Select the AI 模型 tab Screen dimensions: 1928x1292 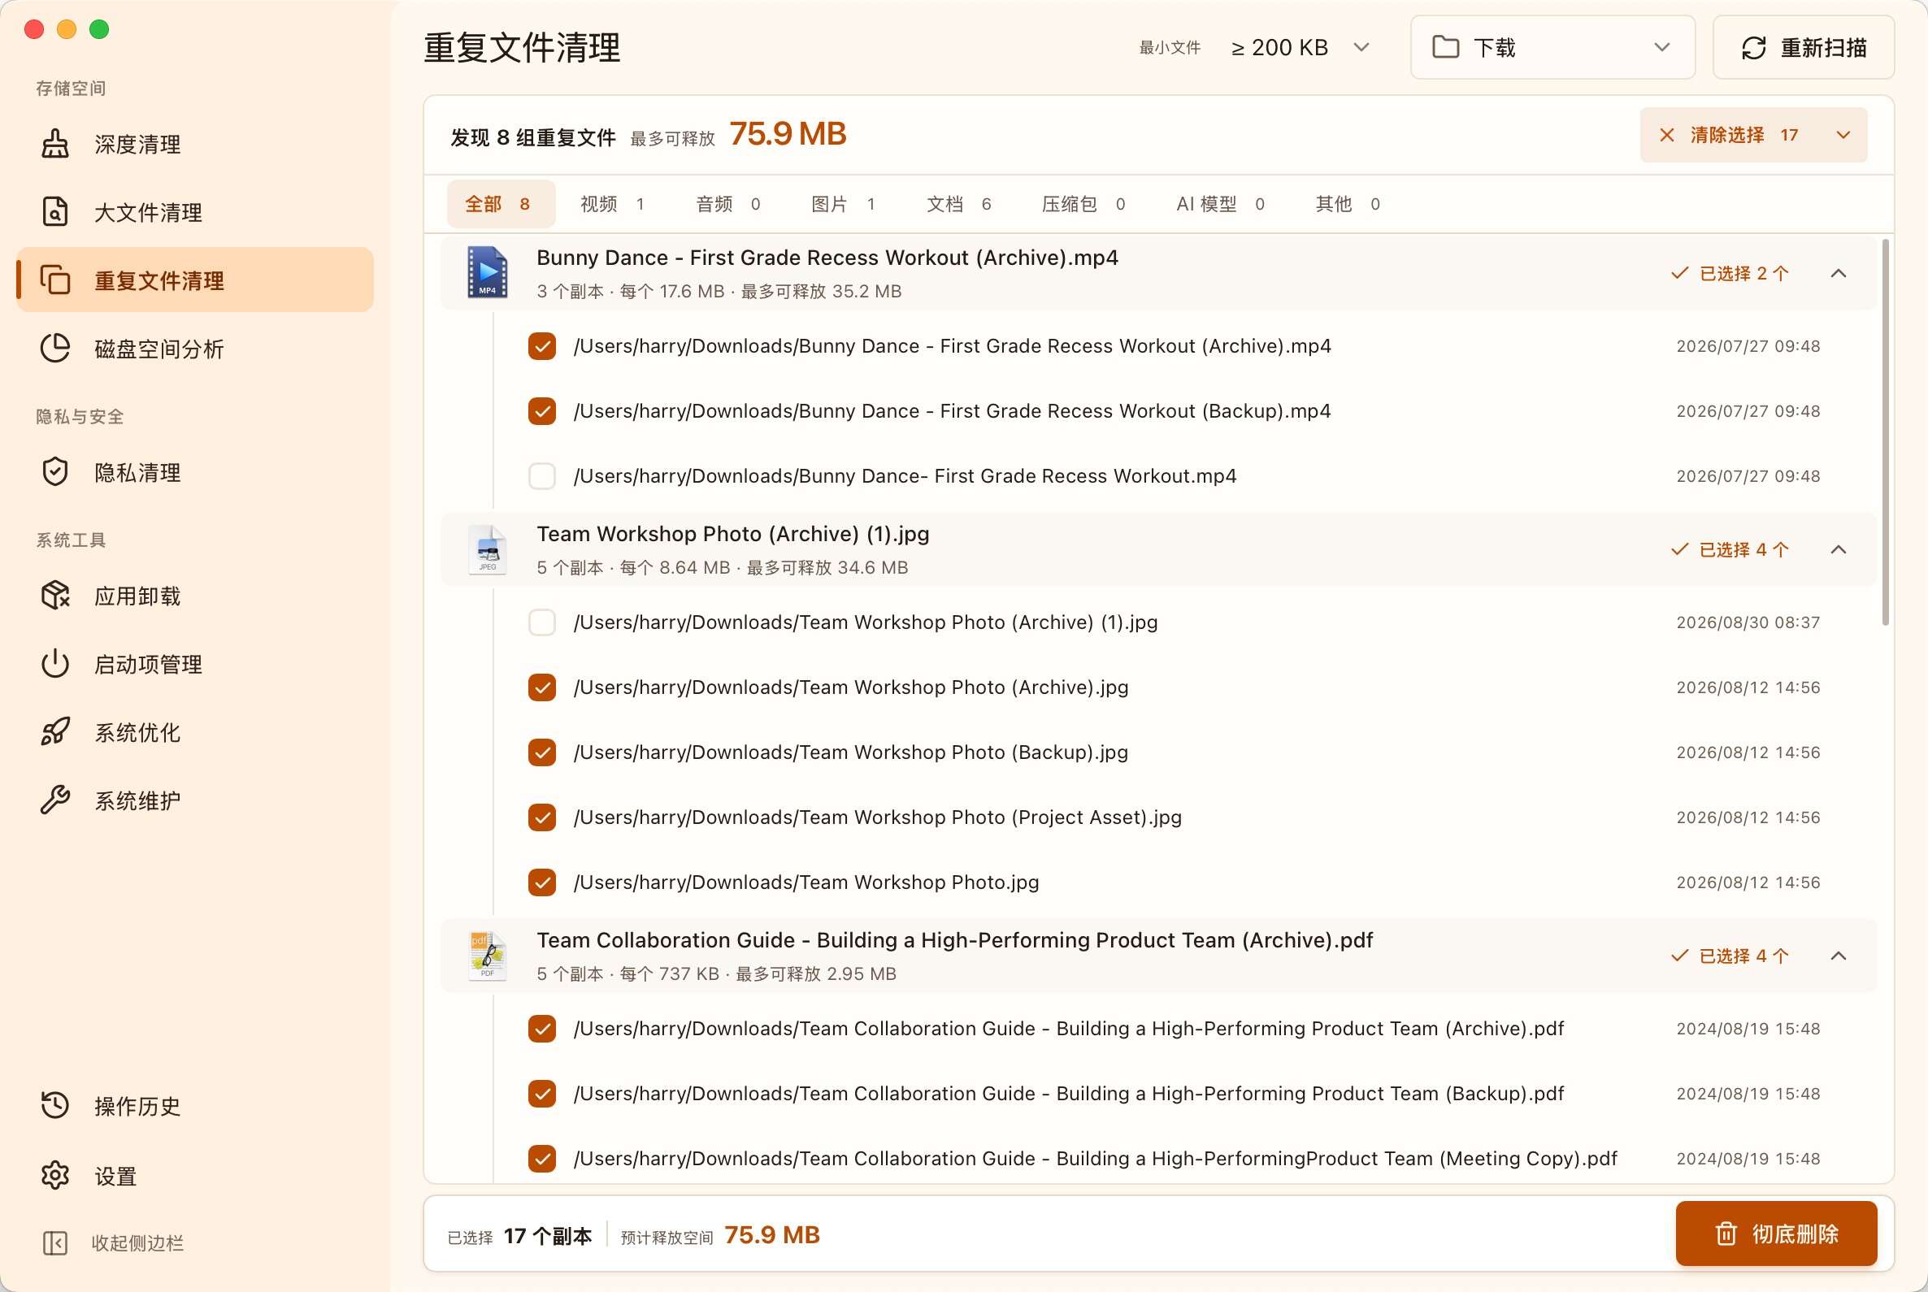point(1220,203)
